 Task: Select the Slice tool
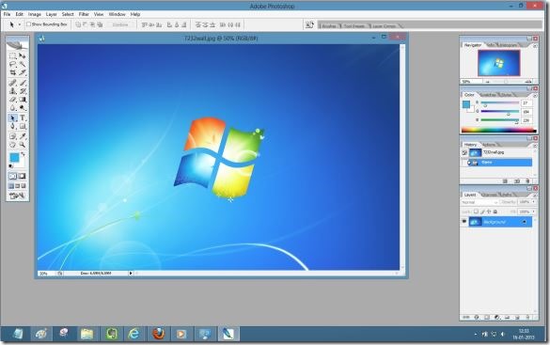click(x=23, y=72)
